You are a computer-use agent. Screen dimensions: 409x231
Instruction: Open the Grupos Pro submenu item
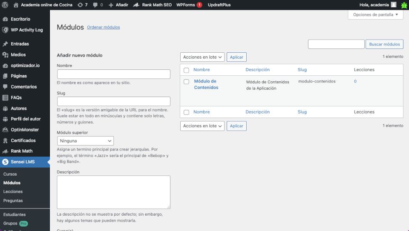(x=16, y=223)
